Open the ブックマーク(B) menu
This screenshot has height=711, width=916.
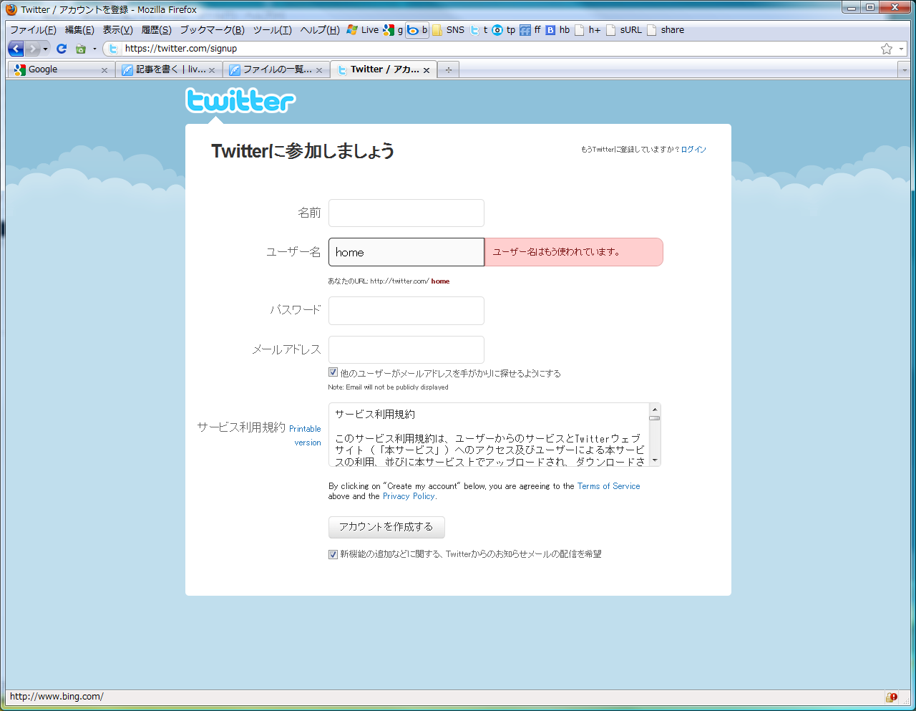[212, 30]
